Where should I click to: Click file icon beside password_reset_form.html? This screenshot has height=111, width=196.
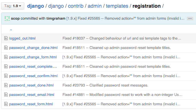pos(6,104)
